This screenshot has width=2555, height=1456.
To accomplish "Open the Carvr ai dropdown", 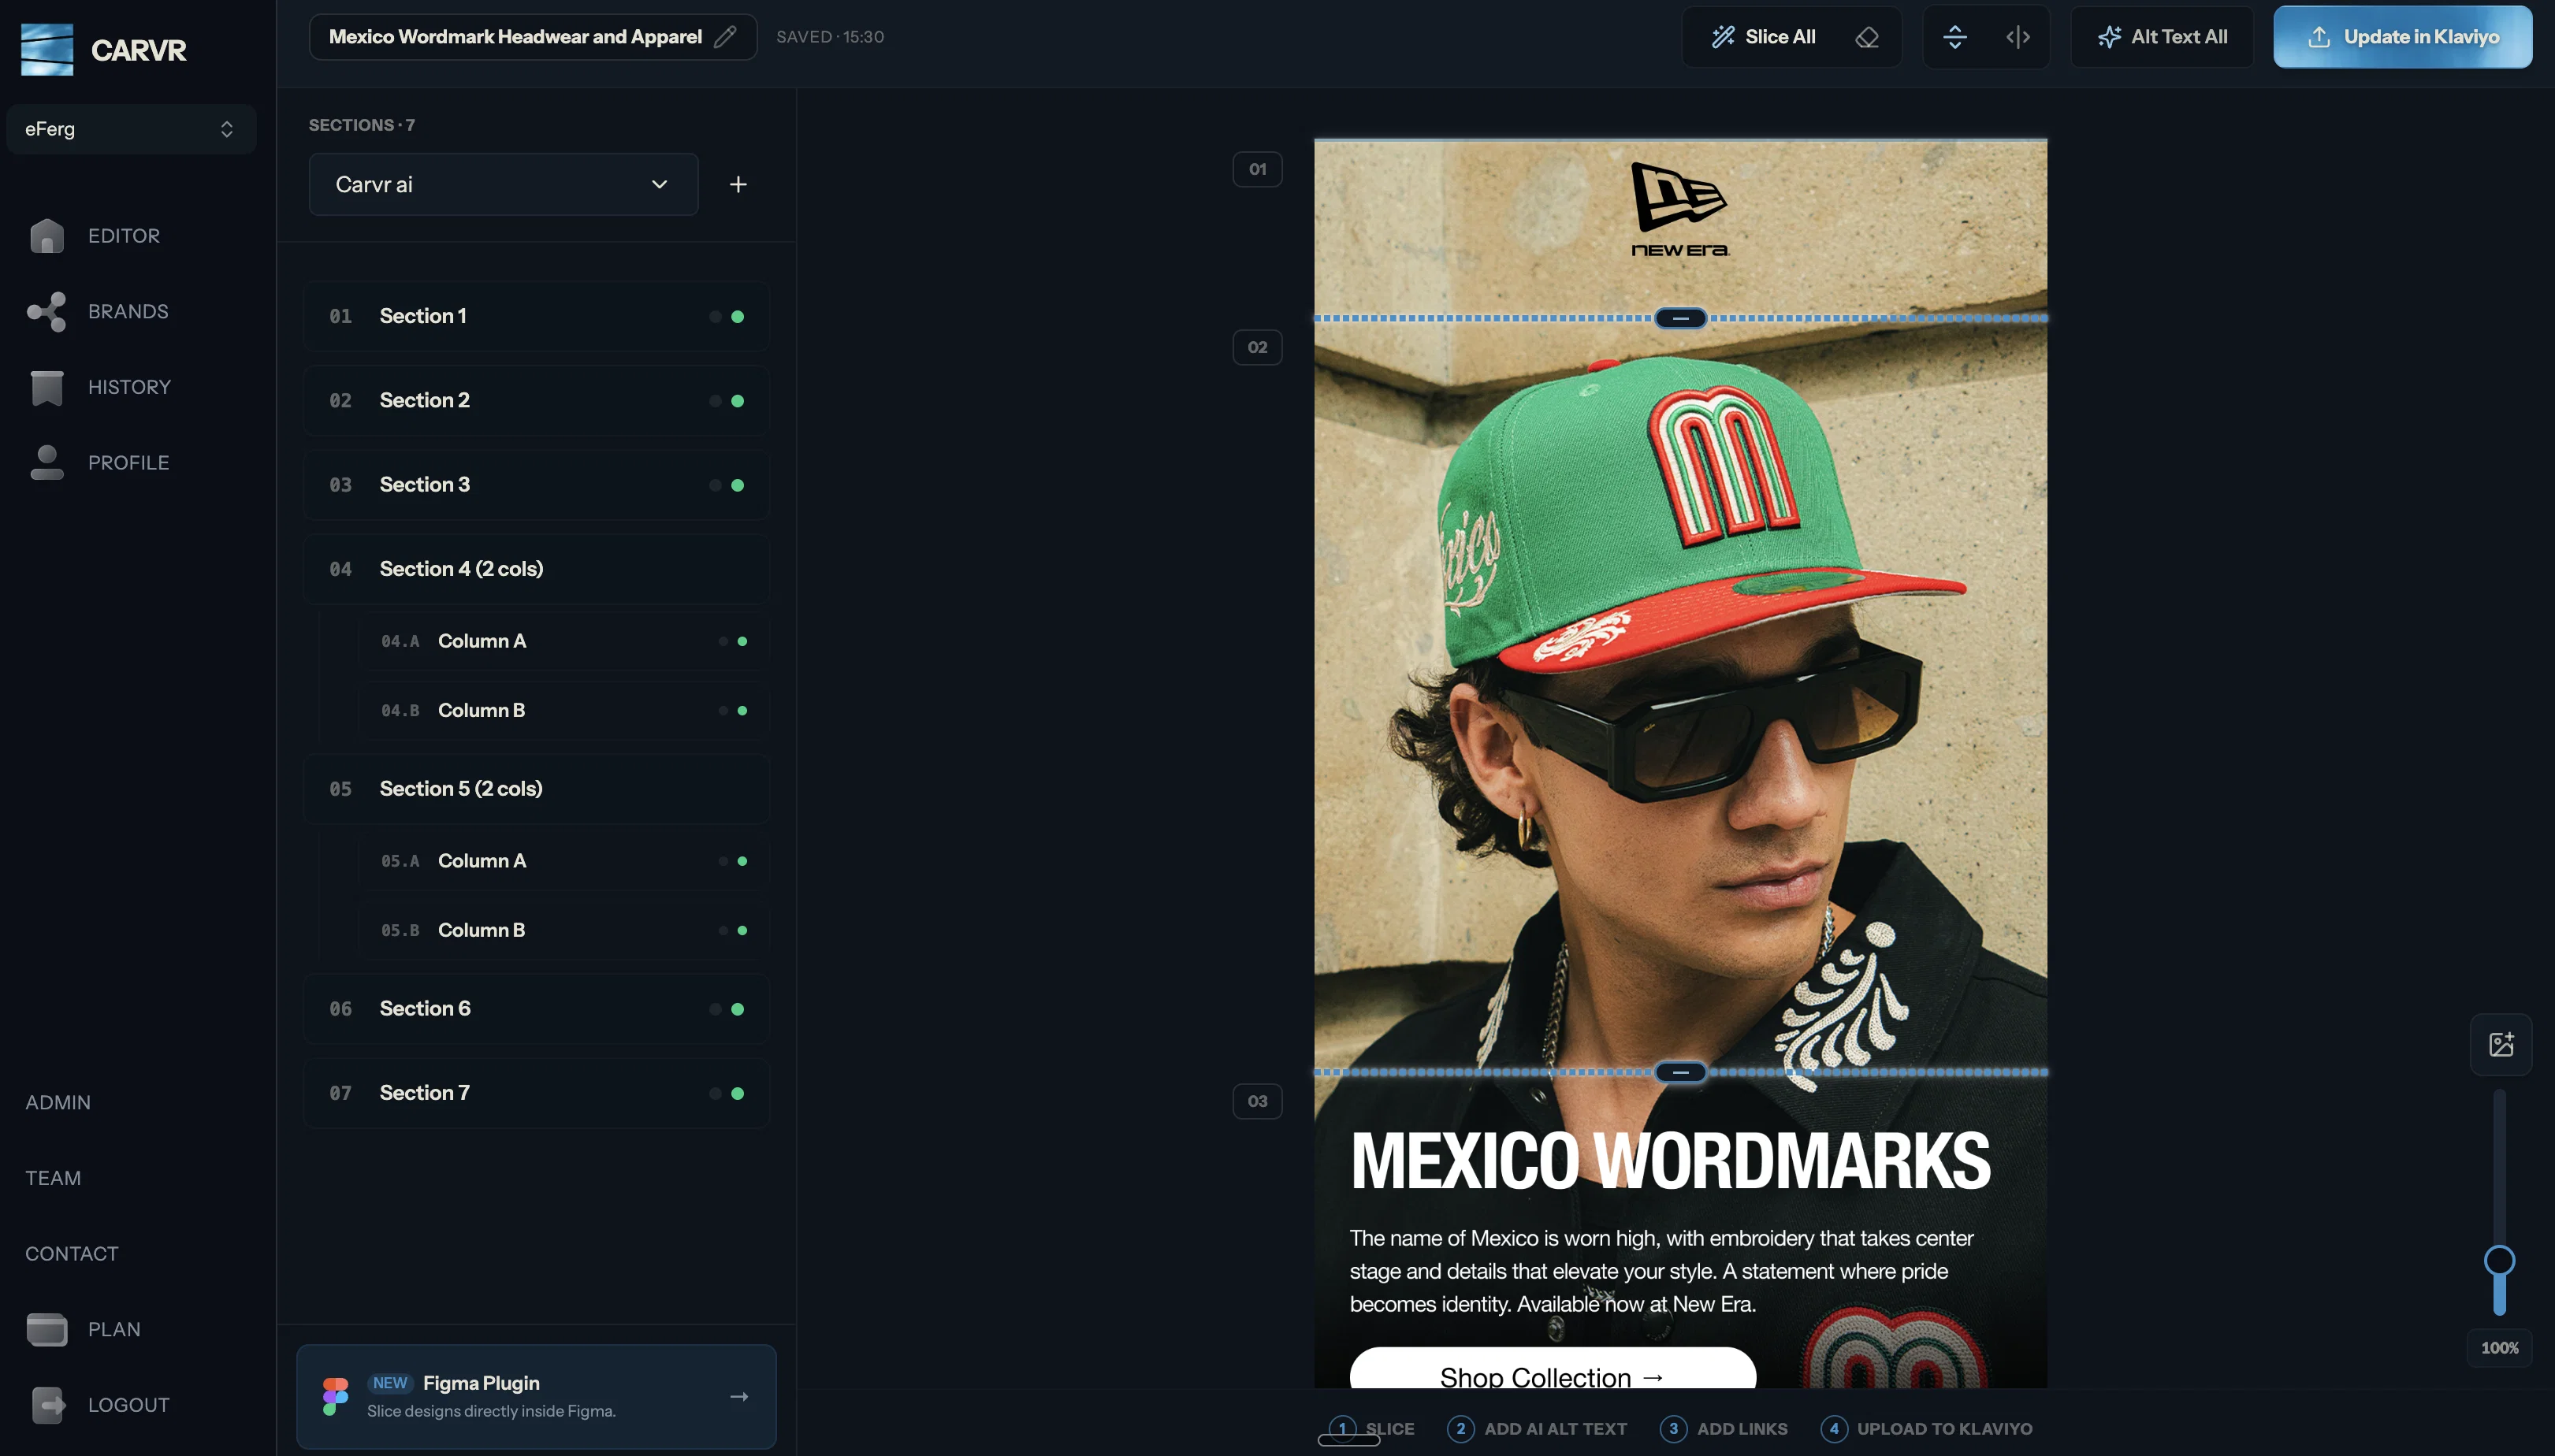I will (503, 184).
